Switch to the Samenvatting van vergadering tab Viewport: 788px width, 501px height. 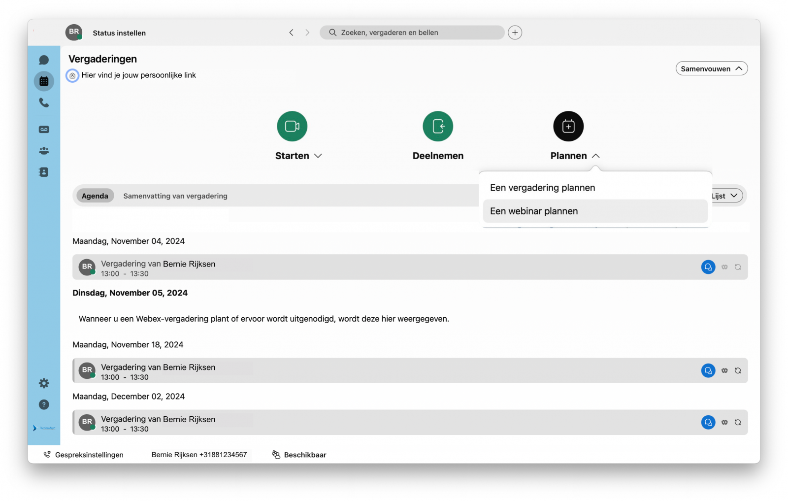pyautogui.click(x=175, y=196)
